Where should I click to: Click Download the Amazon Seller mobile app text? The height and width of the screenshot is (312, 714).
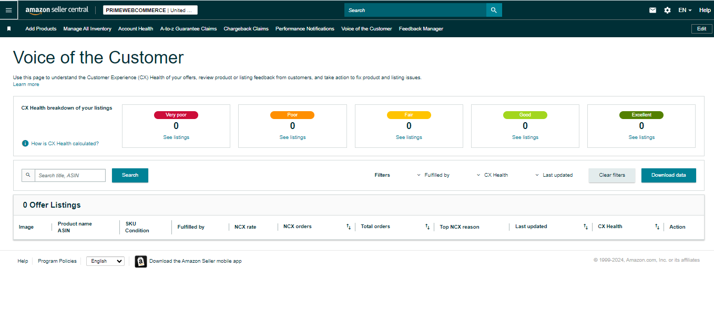click(196, 261)
